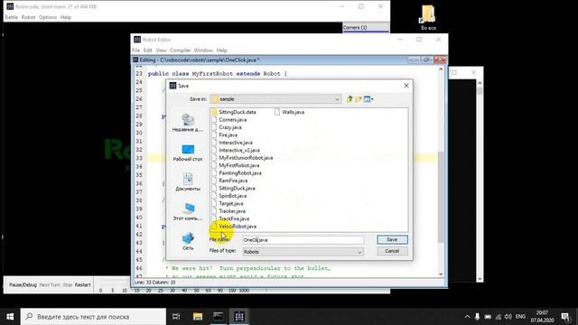Open File Explorer from taskbar
The width and height of the screenshot is (578, 325).
click(x=198, y=317)
